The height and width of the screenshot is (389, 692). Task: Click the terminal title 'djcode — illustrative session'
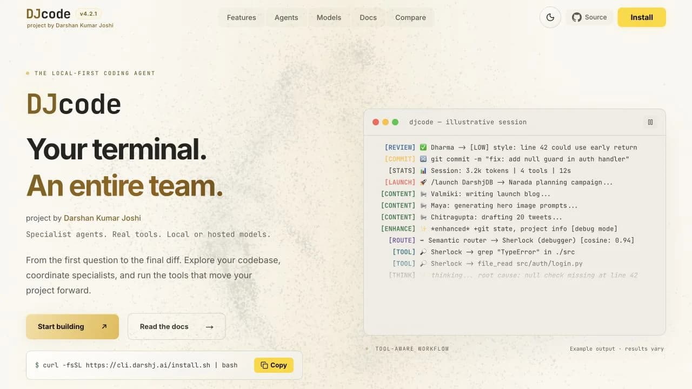pos(468,122)
